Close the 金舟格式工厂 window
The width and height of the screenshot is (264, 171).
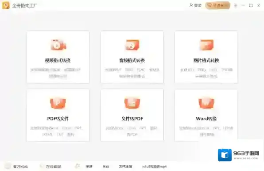(259, 5)
